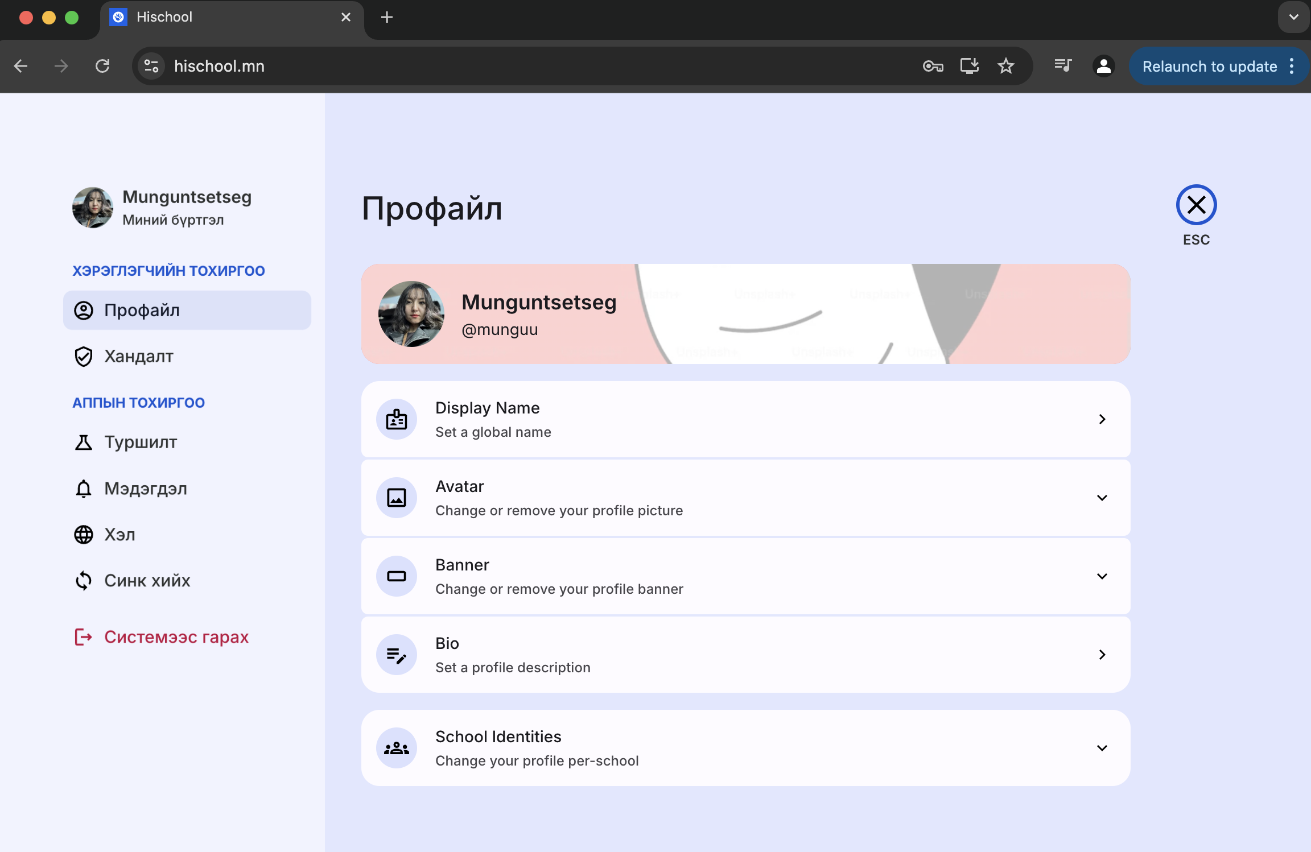This screenshot has width=1311, height=852.
Task: Open the Хандалт settings page
Action: 138,357
